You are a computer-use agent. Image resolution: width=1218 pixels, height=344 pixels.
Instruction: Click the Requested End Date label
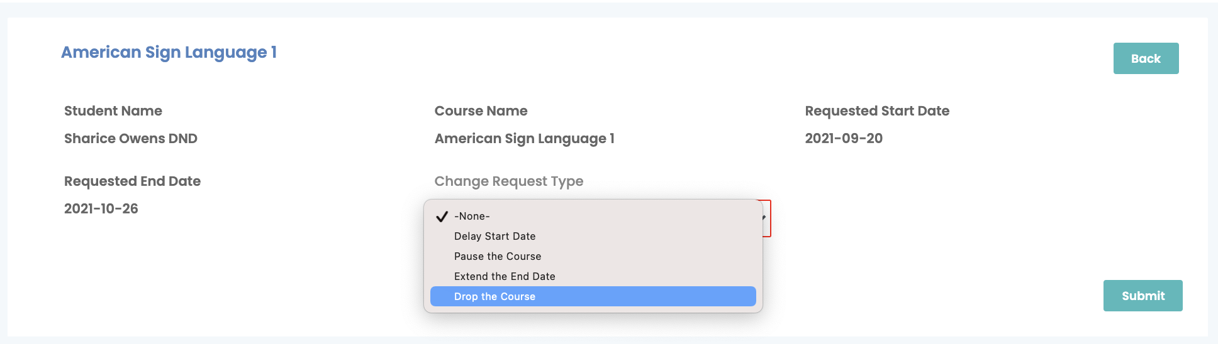(132, 181)
